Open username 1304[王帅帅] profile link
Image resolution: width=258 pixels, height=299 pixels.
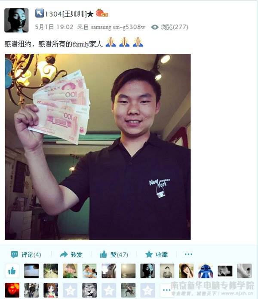pyautogui.click(x=66, y=14)
